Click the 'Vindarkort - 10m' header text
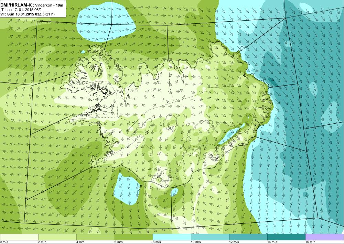344x244 pixels. (x=49, y=5)
